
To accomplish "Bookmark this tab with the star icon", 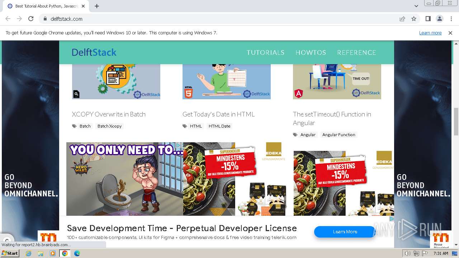I will tap(414, 19).
